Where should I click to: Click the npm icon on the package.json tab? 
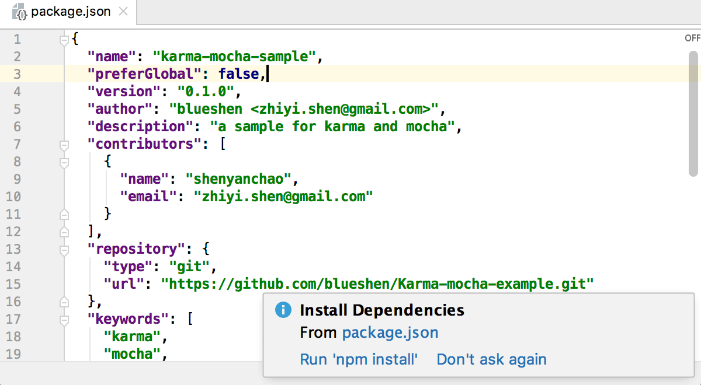(x=19, y=11)
